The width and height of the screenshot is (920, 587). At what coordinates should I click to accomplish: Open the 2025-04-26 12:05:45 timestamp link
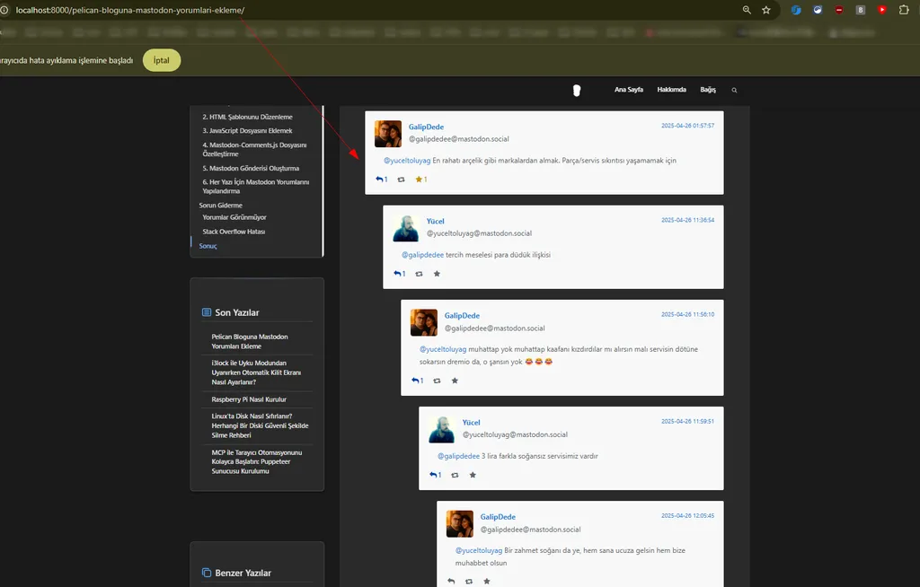click(687, 515)
